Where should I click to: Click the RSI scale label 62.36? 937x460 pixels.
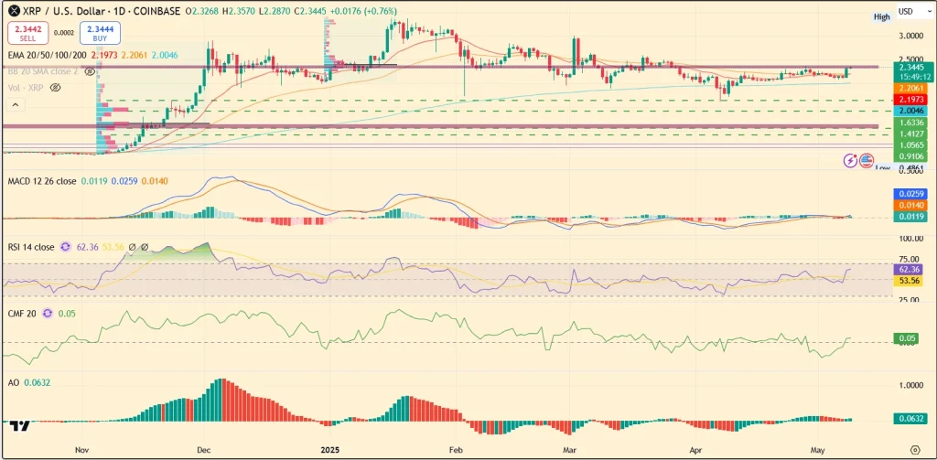coord(909,270)
